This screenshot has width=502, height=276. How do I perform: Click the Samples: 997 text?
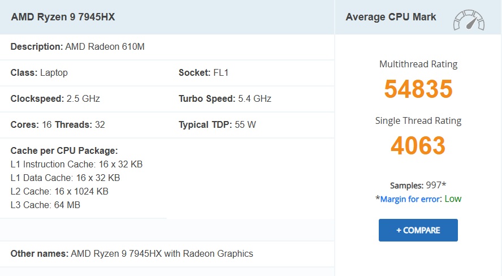pyautogui.click(x=418, y=185)
